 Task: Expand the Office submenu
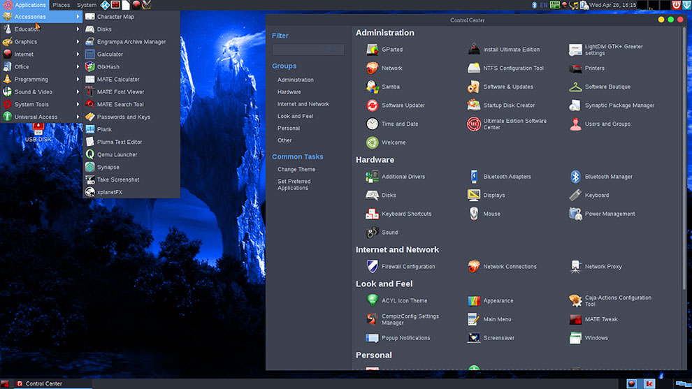click(41, 66)
